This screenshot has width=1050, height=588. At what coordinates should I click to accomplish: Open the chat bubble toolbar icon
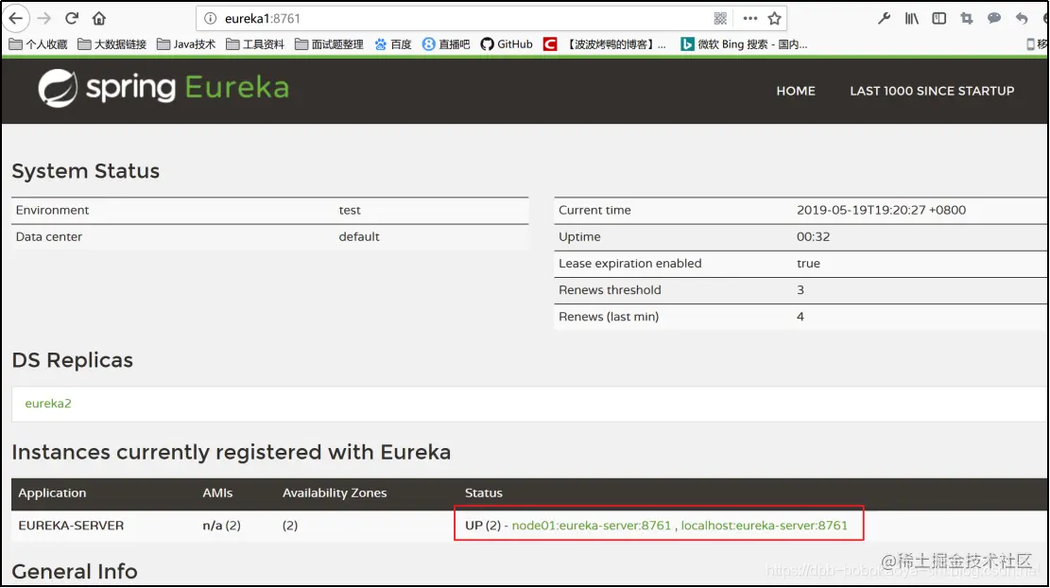(993, 18)
